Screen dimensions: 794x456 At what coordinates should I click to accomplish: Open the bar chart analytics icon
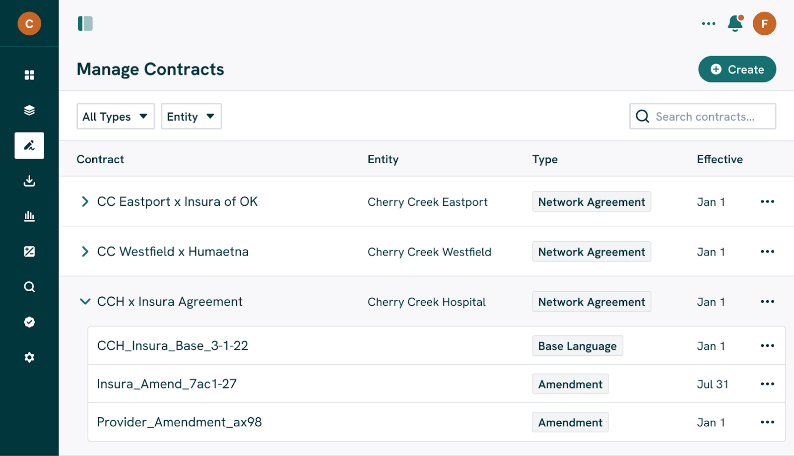point(29,216)
